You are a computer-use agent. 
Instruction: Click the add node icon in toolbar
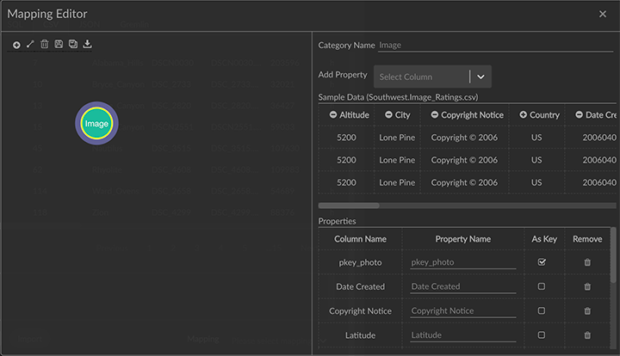coord(16,45)
